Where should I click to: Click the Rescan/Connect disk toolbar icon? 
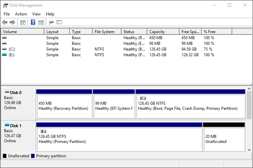[51, 22]
